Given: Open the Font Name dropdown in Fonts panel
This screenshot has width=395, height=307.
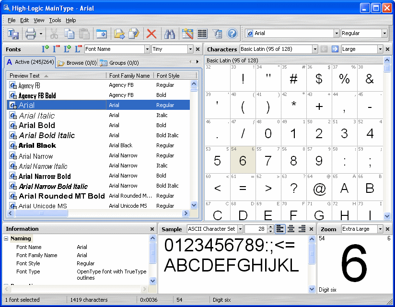Looking at the screenshot, I should [x=147, y=49].
